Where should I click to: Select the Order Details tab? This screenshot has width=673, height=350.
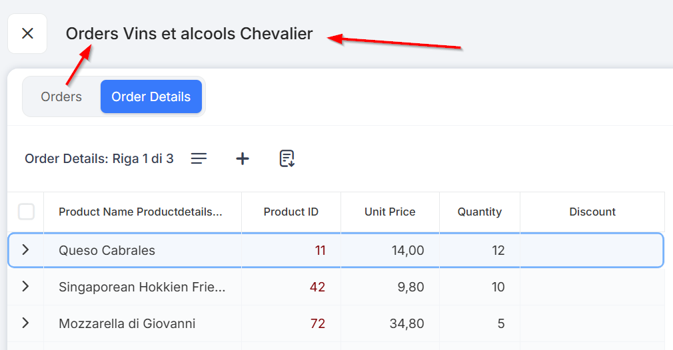151,96
